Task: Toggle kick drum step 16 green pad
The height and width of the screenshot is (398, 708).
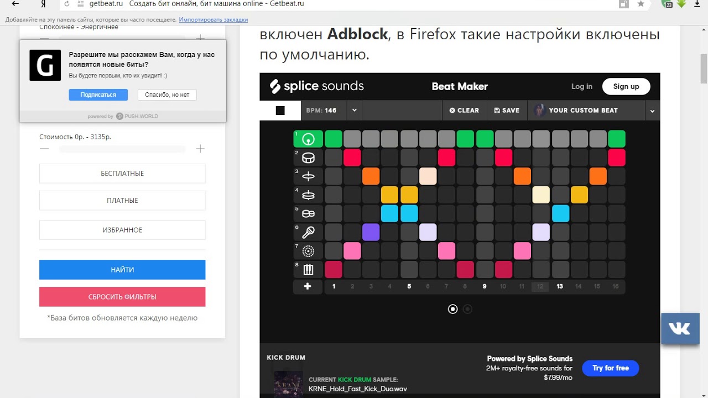Action: (617, 139)
